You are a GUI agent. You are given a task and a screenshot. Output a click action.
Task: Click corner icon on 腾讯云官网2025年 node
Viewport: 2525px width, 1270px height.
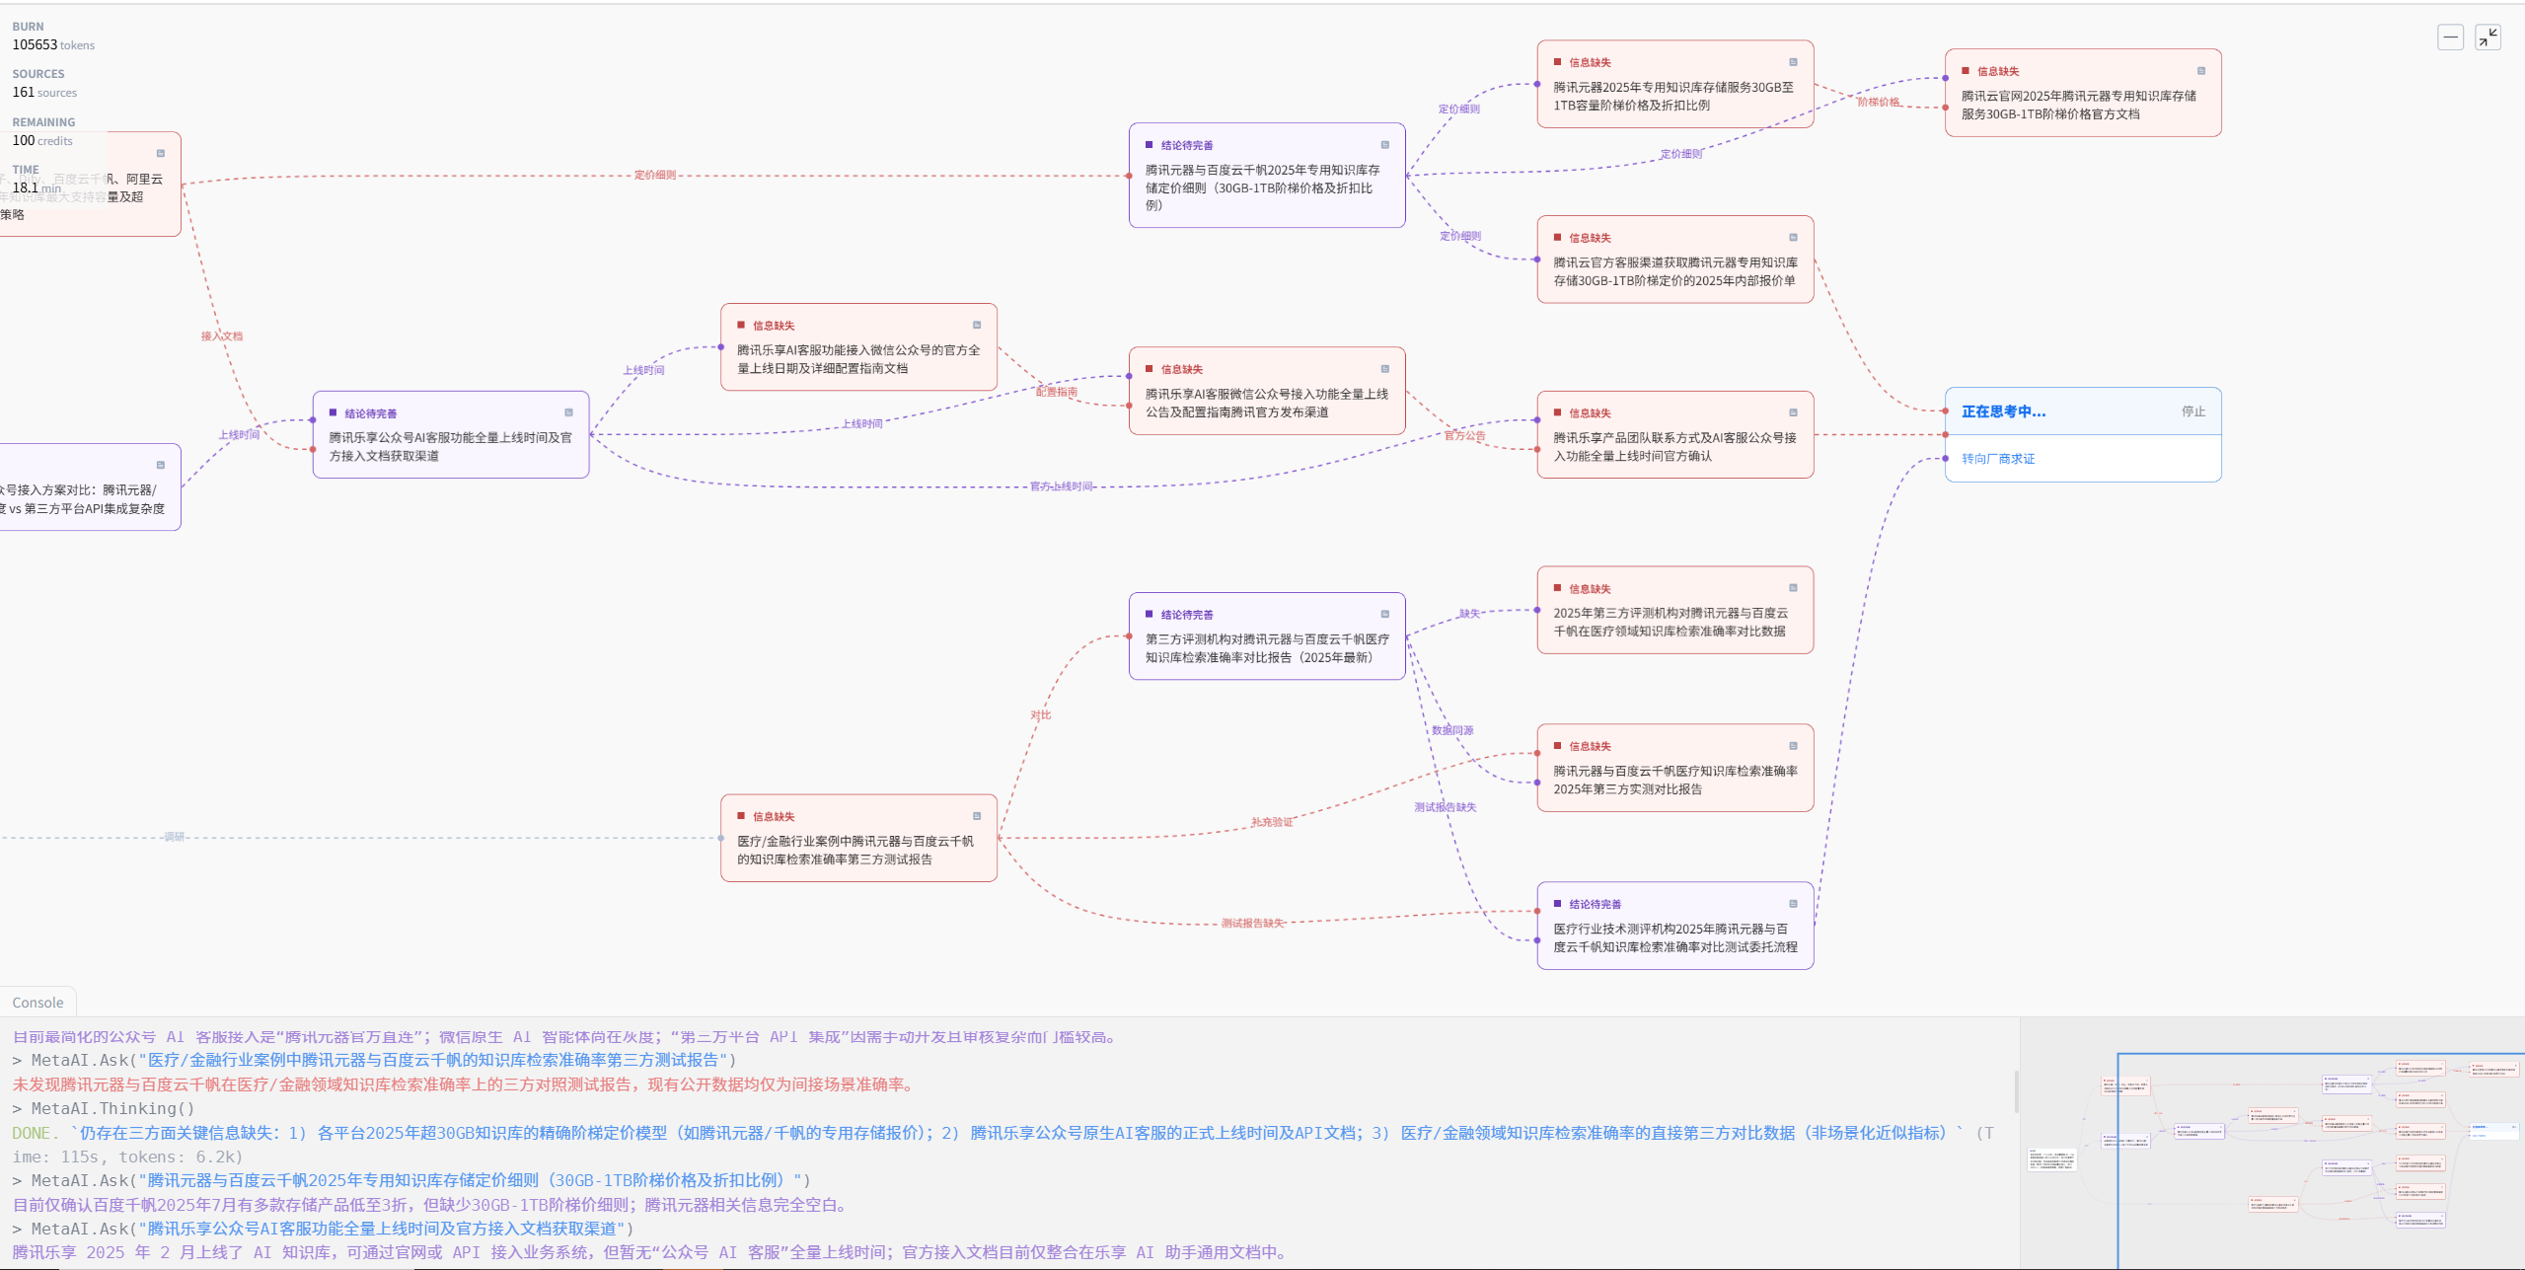point(2200,71)
